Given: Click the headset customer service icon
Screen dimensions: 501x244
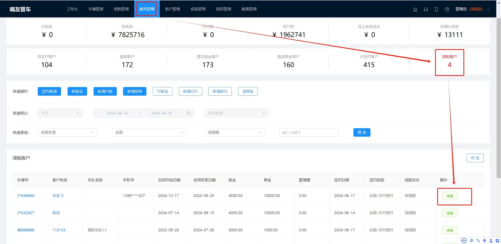Looking at the screenshot, I should [x=426, y=9].
